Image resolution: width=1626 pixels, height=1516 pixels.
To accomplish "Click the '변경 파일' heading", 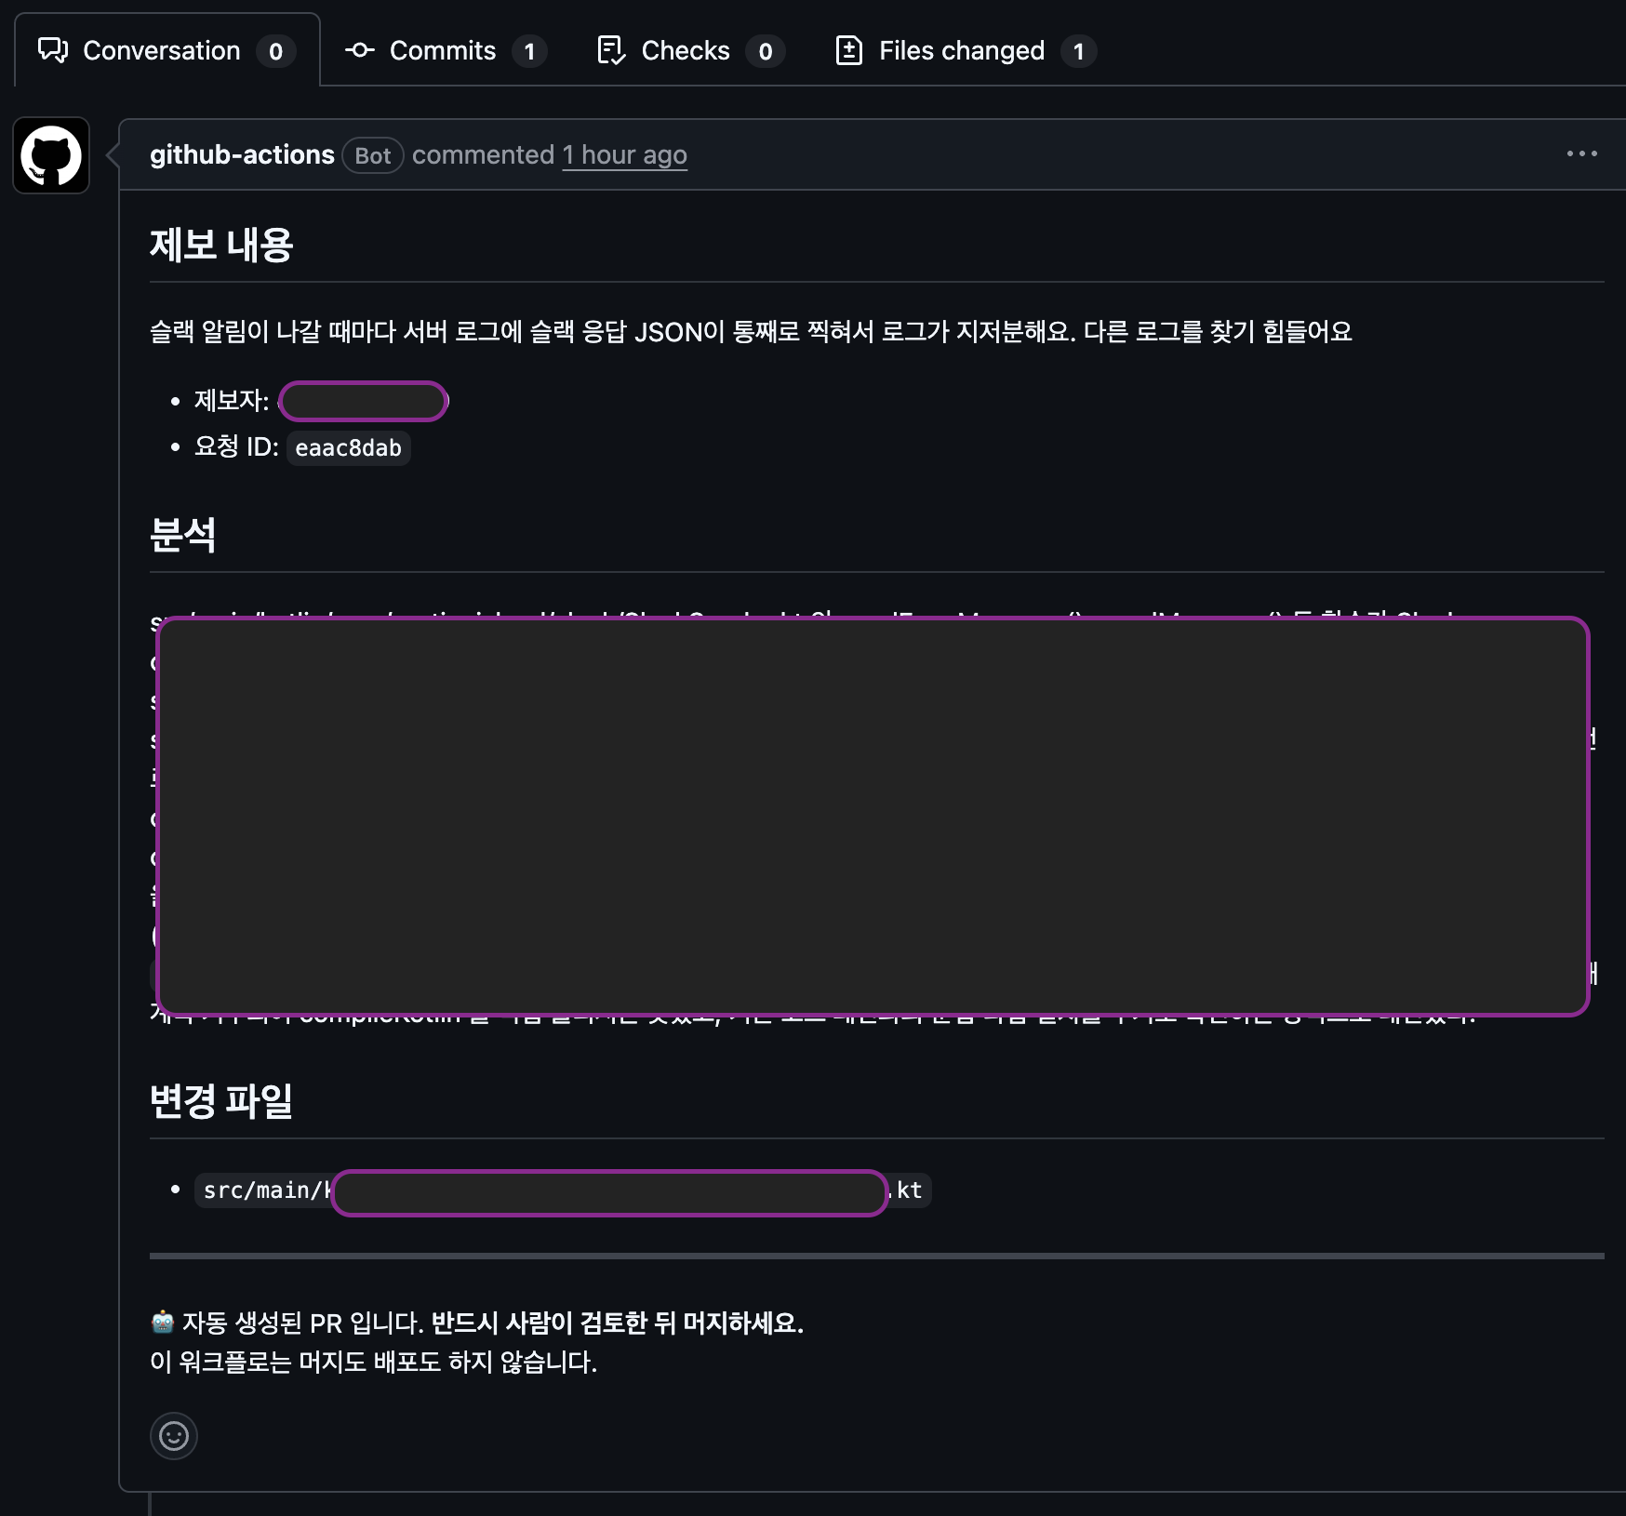I will coord(221,1101).
